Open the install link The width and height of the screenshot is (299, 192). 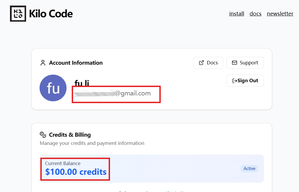tap(237, 14)
